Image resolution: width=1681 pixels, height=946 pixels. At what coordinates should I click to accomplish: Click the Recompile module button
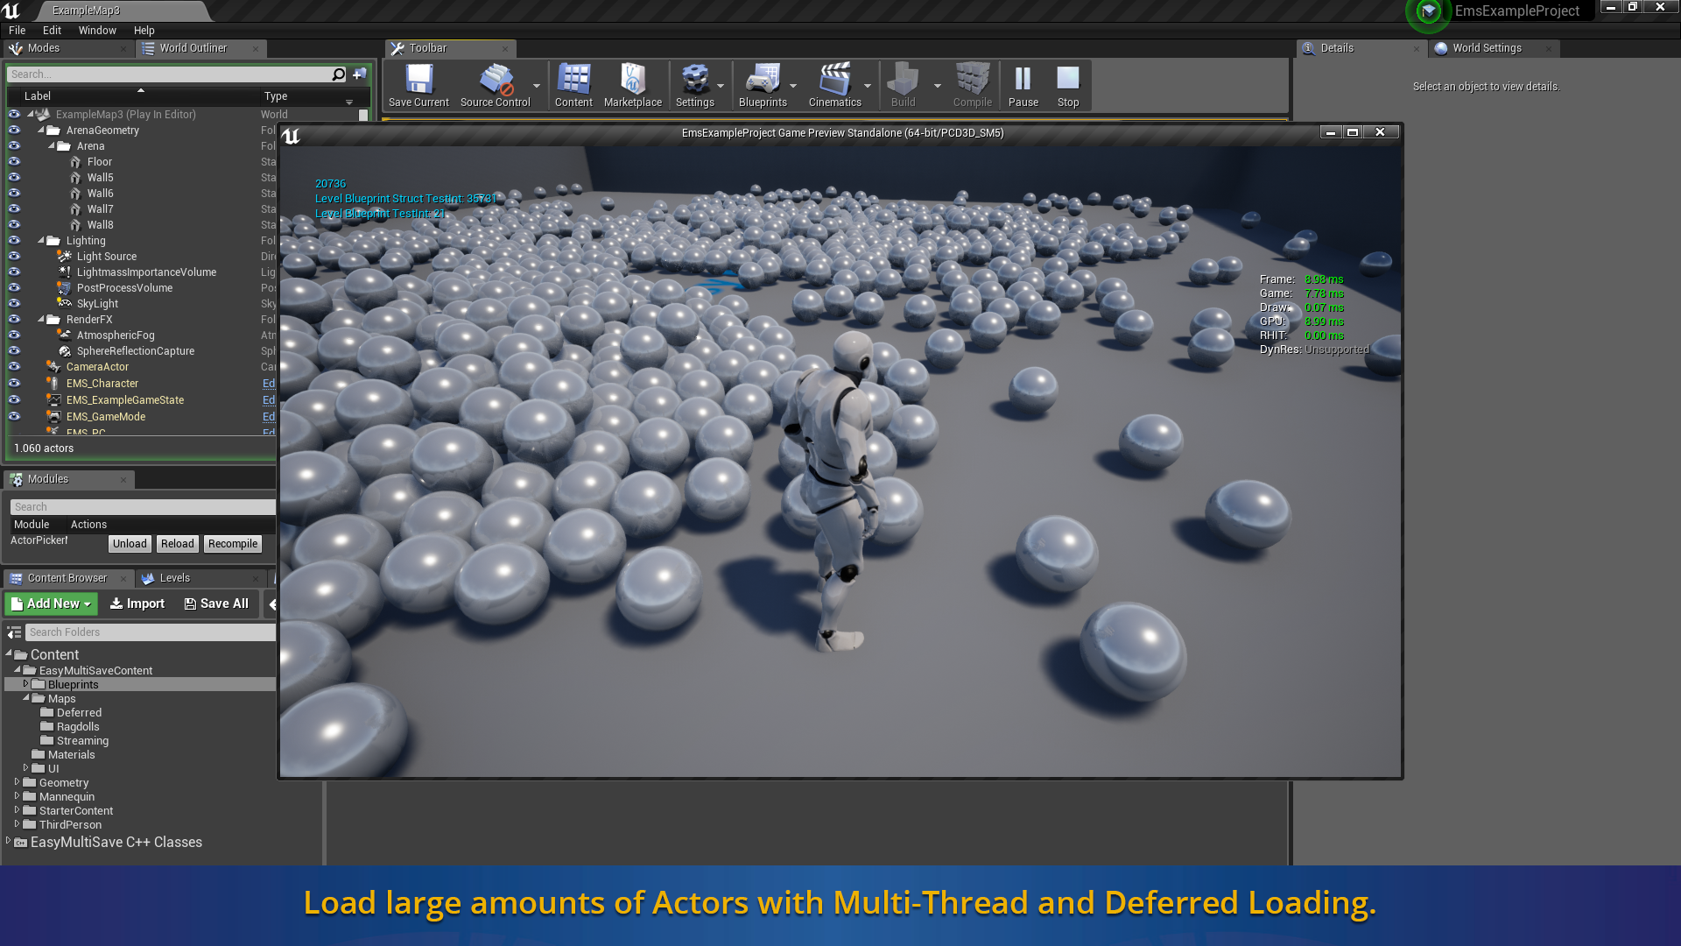(x=233, y=544)
